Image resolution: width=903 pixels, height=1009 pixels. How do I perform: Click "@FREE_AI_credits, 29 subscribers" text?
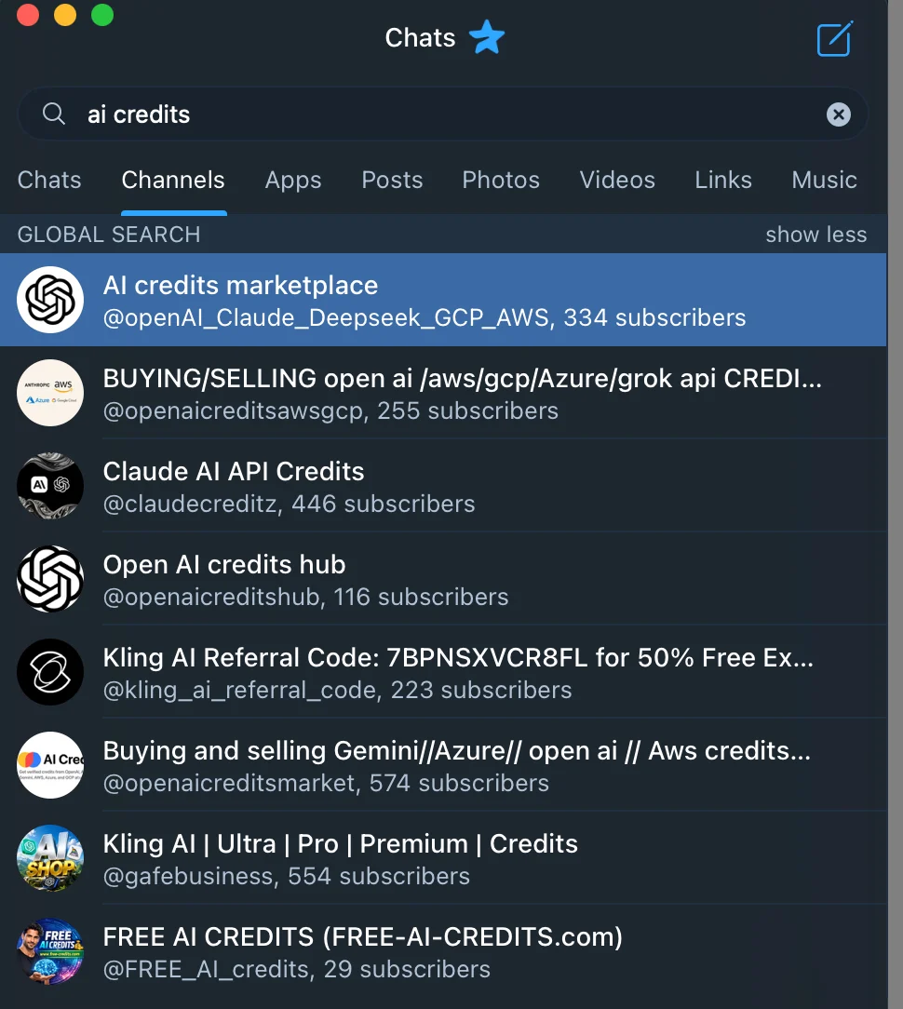[x=297, y=969]
